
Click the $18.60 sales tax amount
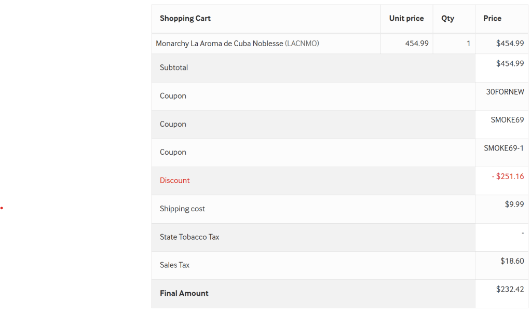[512, 261]
